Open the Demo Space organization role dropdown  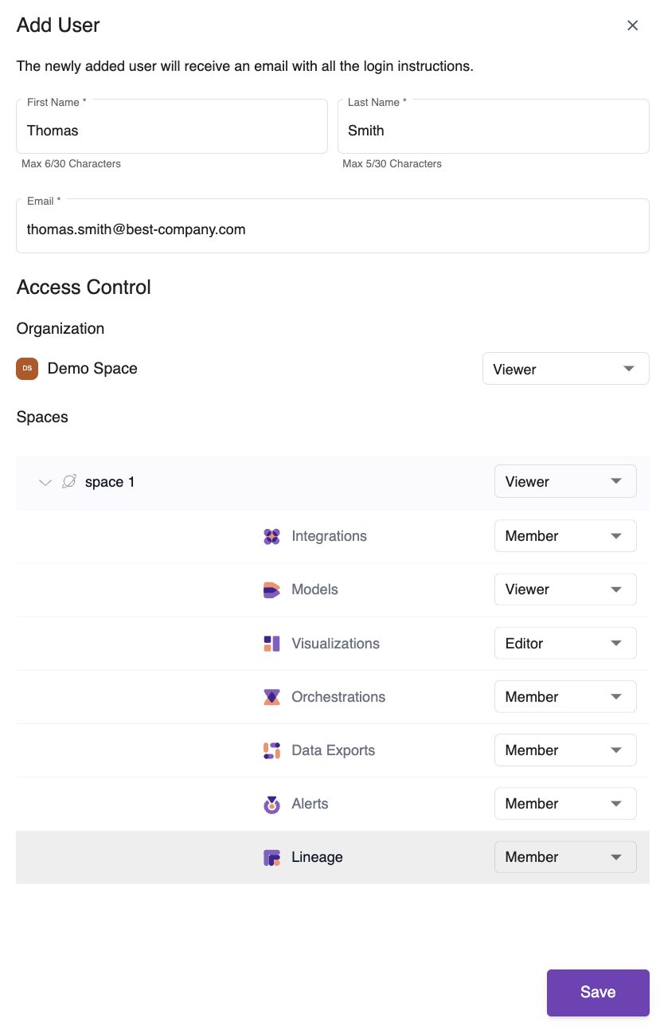(x=565, y=369)
